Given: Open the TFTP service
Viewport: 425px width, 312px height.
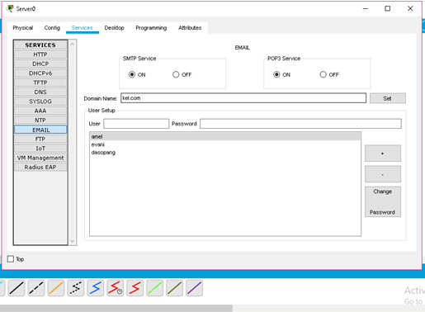Looking at the screenshot, I should (x=40, y=83).
